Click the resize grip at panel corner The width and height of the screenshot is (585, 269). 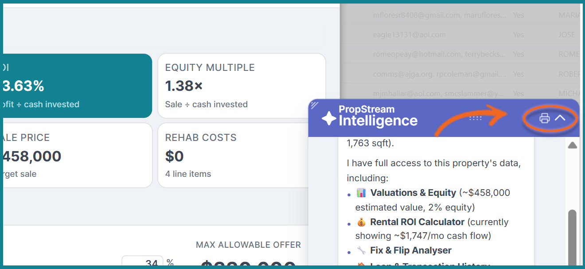pos(315,105)
